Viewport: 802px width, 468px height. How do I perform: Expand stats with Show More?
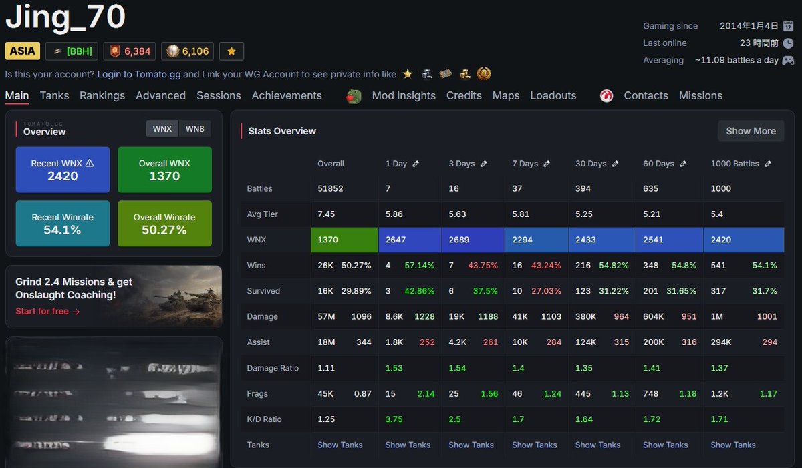pyautogui.click(x=751, y=131)
